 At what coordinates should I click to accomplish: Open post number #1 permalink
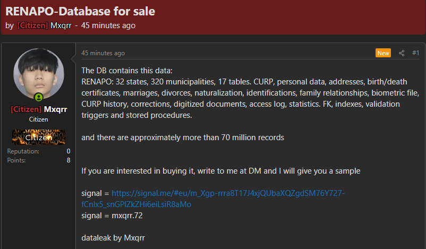[416, 53]
